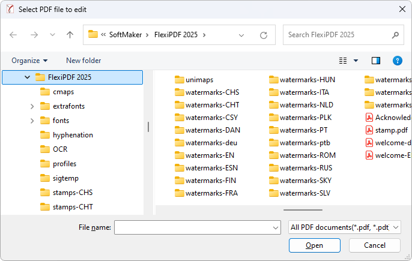Toggle the preview pane icon

(x=376, y=61)
